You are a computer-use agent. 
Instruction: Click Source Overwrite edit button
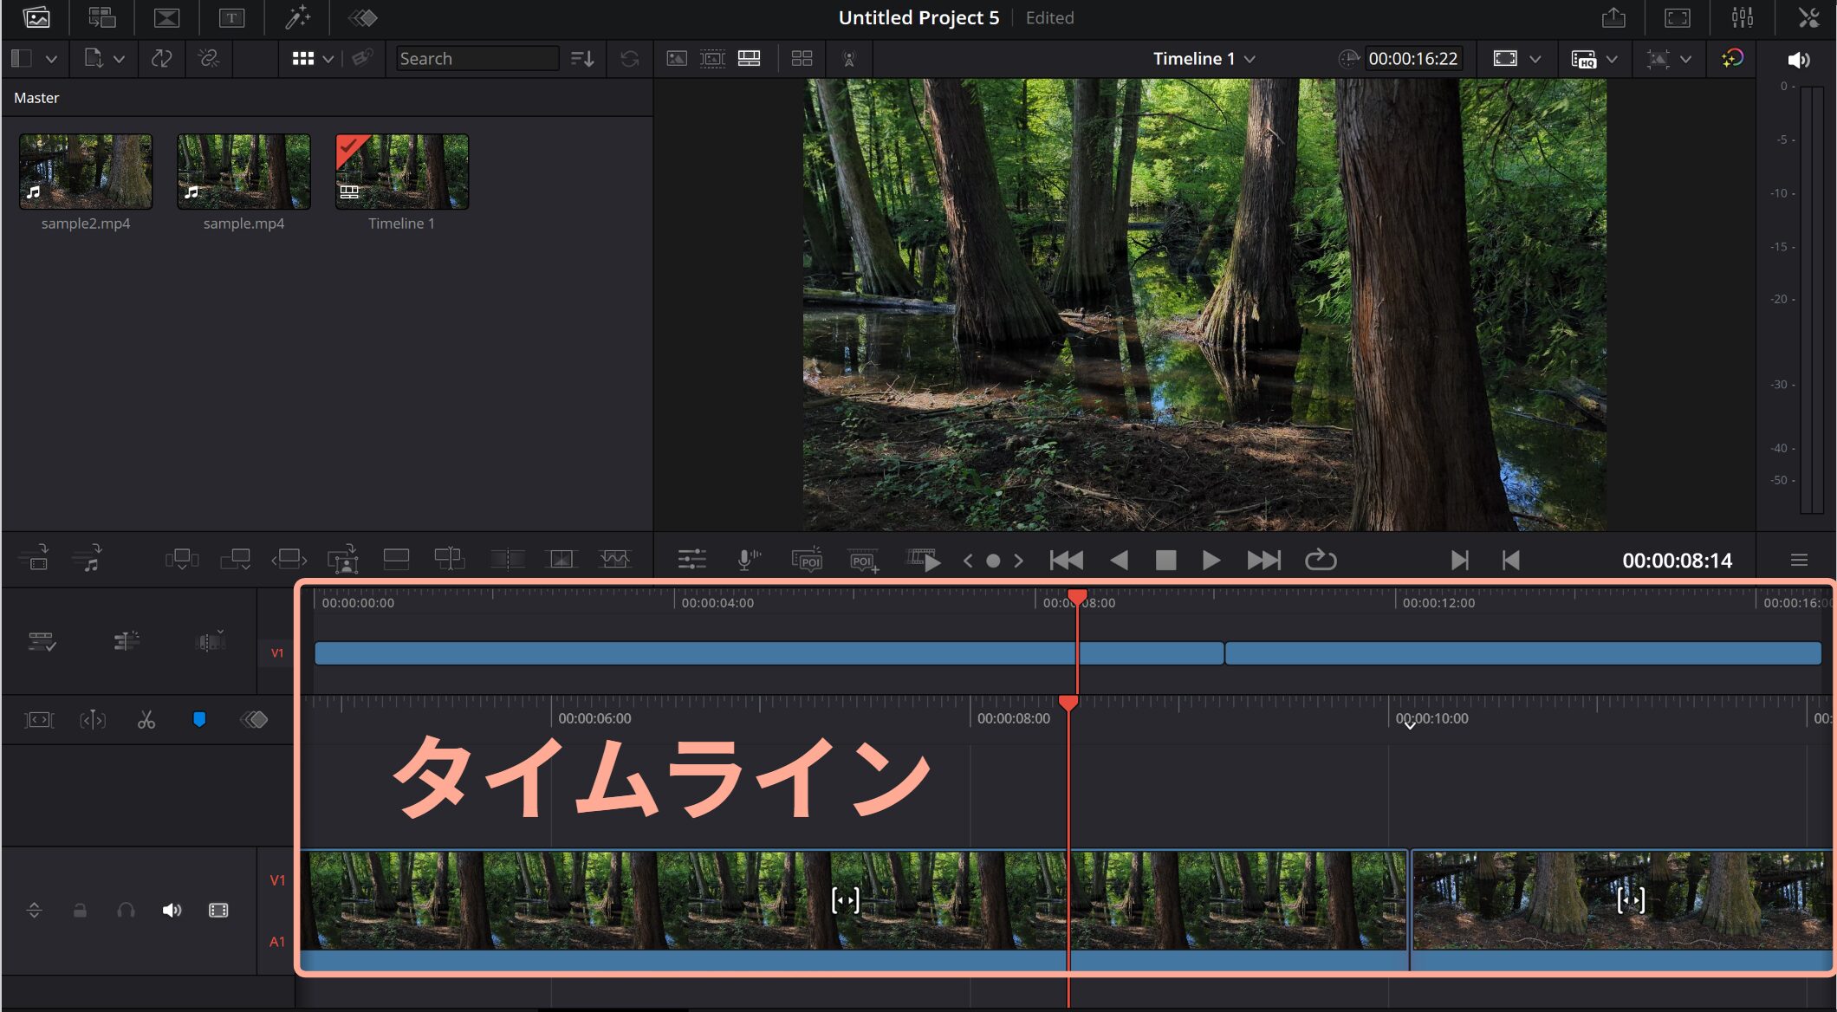click(449, 560)
